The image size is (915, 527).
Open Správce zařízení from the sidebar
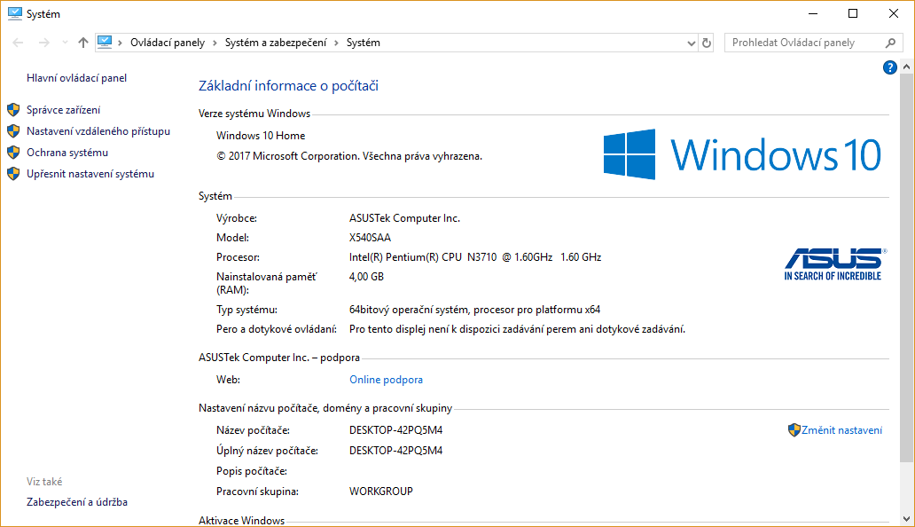tap(63, 110)
